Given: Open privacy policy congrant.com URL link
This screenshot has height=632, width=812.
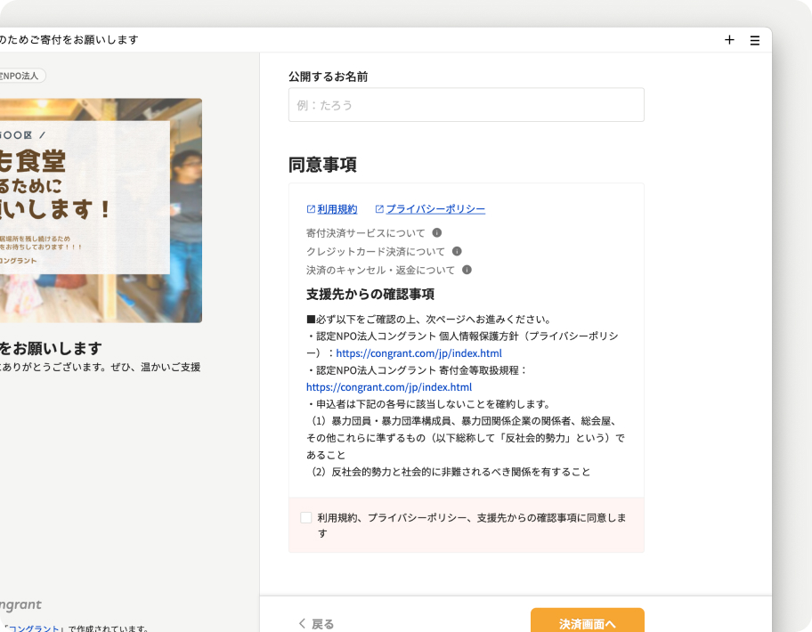Looking at the screenshot, I should click(419, 353).
